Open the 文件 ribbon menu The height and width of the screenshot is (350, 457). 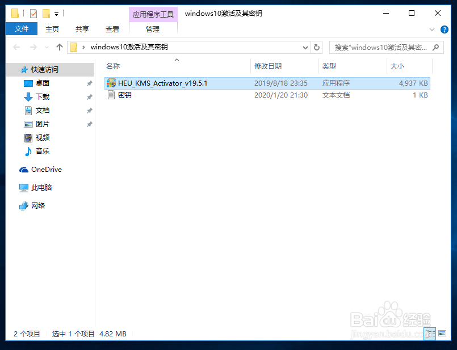tap(21, 29)
